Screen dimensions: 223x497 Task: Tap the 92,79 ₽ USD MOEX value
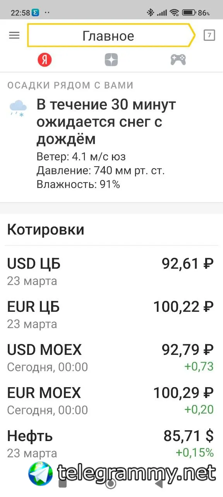188,350
